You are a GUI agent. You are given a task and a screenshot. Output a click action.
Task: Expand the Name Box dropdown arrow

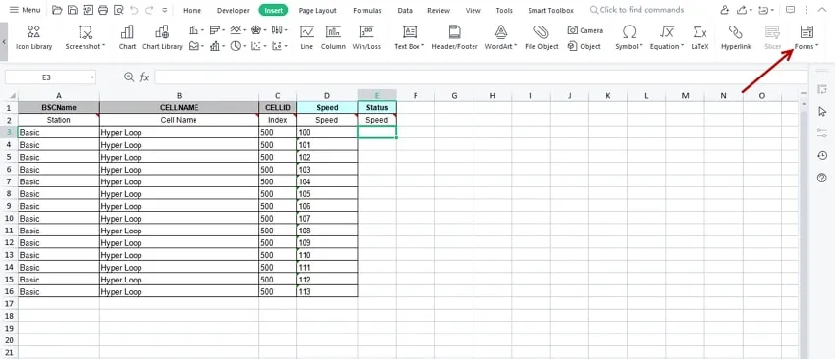pyautogui.click(x=92, y=77)
